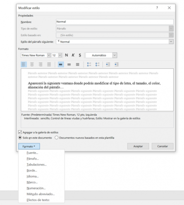Image resolution: width=184 pixels, height=205 pixels.
Task: Expand the font size 12 dropdown
Action: tap(60, 55)
